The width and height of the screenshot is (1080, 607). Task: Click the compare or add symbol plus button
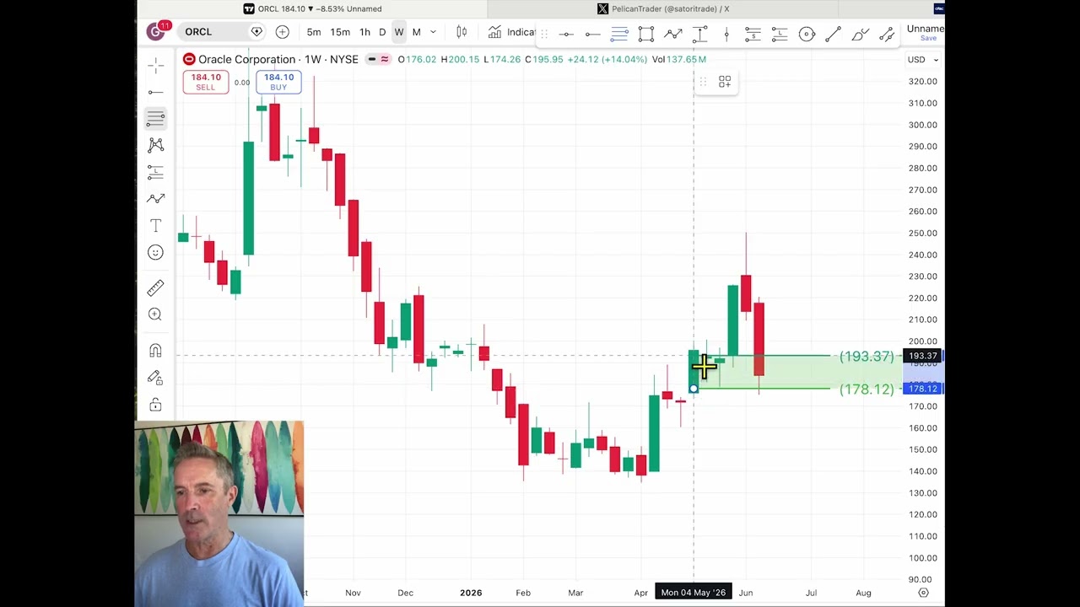coord(283,32)
